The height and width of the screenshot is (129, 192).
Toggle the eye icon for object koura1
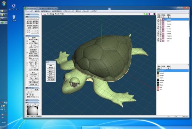tap(158, 22)
